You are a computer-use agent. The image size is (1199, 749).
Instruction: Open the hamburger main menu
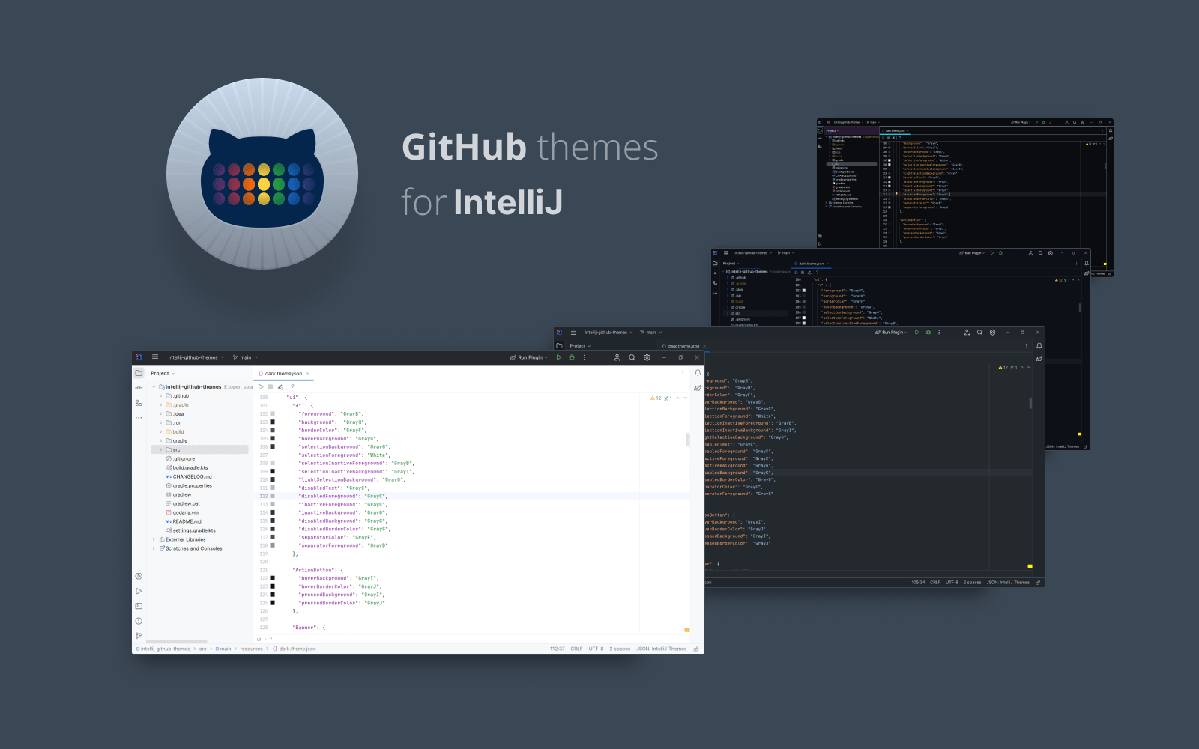pos(154,357)
